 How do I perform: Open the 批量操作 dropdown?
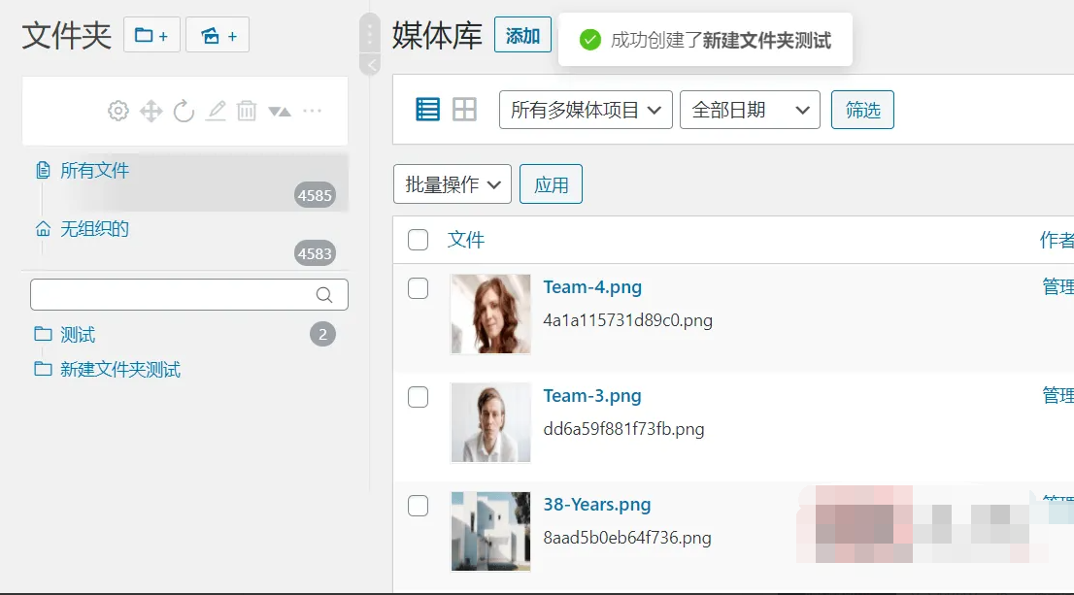click(x=453, y=184)
